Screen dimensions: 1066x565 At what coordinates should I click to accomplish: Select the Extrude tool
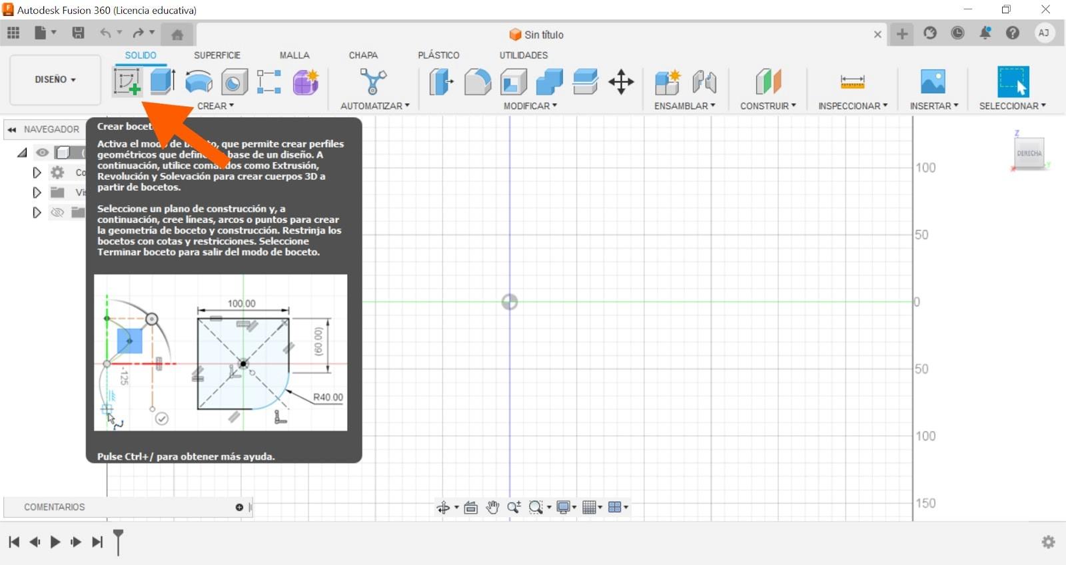[163, 82]
